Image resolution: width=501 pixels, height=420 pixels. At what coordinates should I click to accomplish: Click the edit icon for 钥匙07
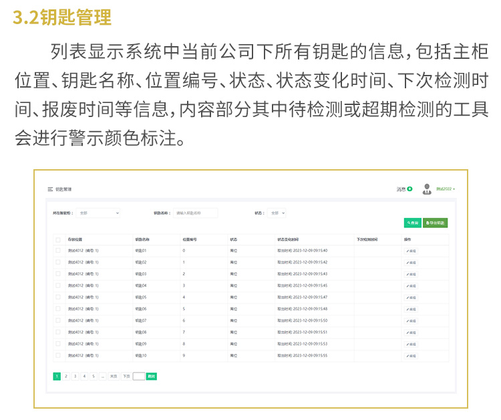click(x=411, y=321)
